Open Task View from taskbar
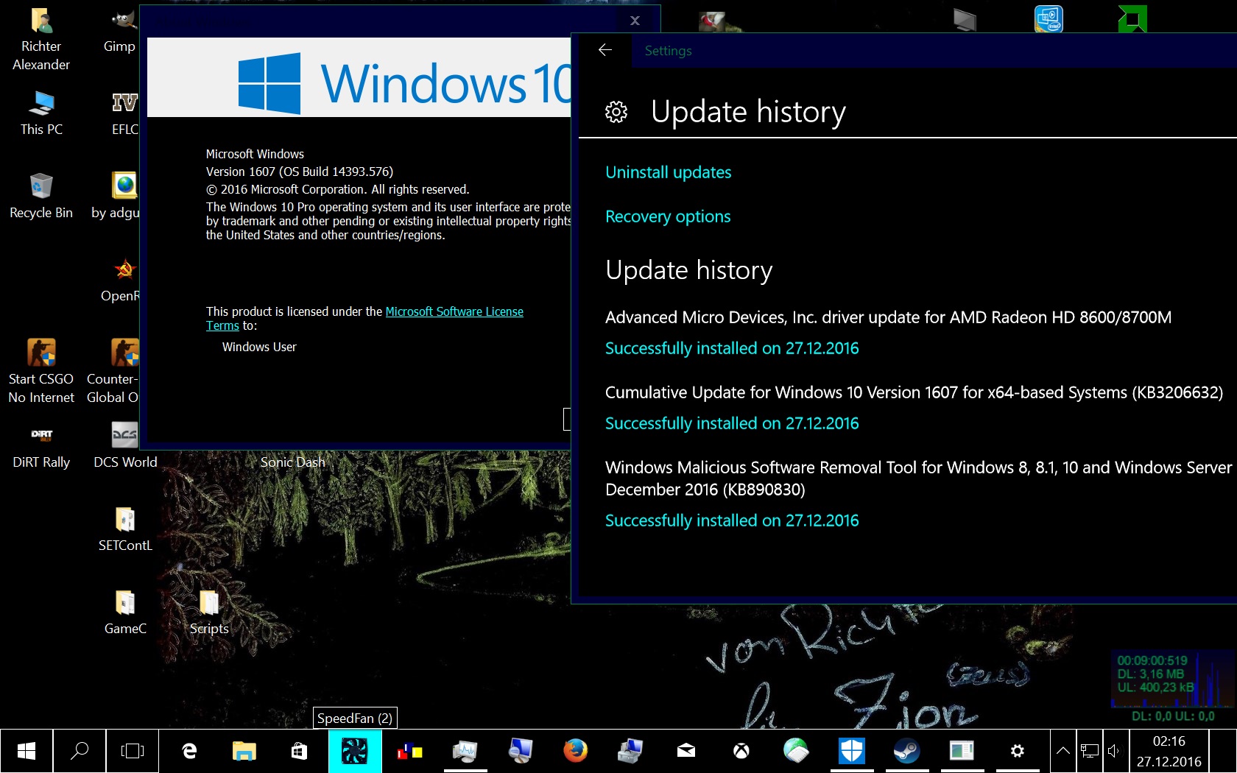Image resolution: width=1237 pixels, height=773 pixels. (133, 751)
